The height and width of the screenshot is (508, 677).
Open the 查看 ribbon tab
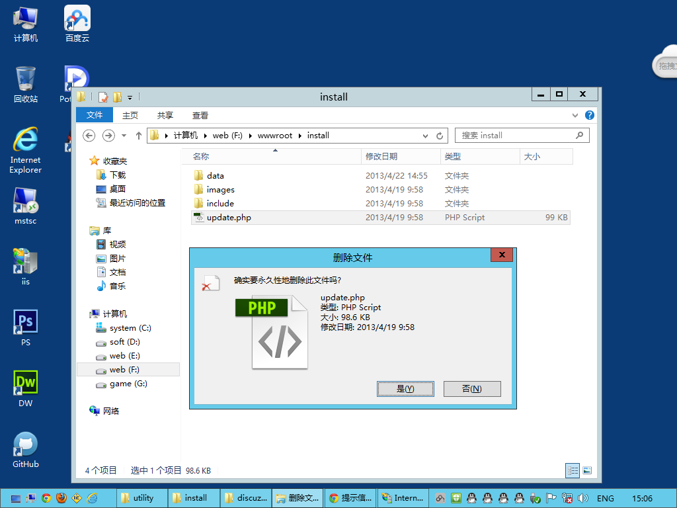pyautogui.click(x=200, y=115)
